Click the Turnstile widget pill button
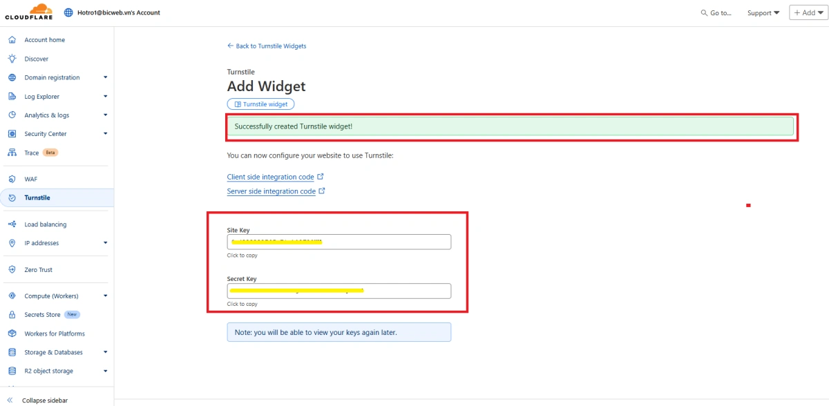829x406 pixels. click(261, 104)
